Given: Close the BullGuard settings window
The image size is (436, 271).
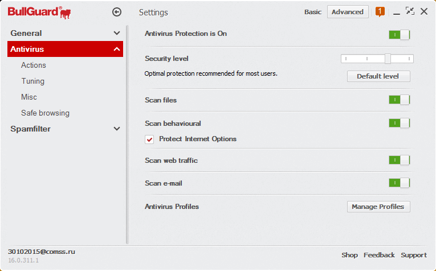Looking at the screenshot, I should pyautogui.click(x=424, y=11).
